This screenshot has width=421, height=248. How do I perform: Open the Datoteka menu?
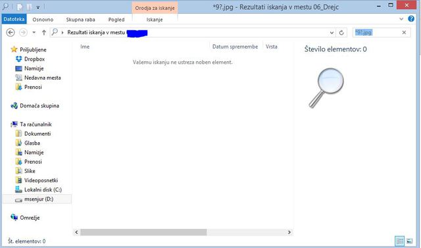pos(14,19)
